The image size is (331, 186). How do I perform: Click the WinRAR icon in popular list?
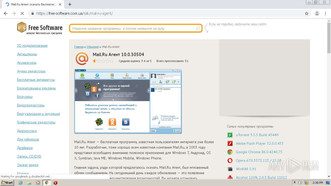point(230,169)
